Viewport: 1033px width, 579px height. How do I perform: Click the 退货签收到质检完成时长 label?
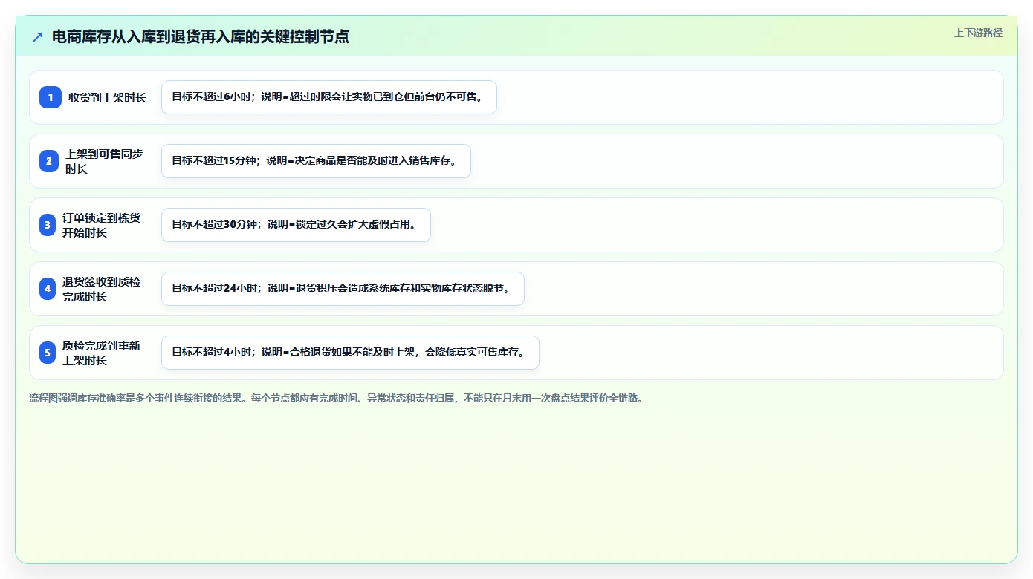point(101,289)
